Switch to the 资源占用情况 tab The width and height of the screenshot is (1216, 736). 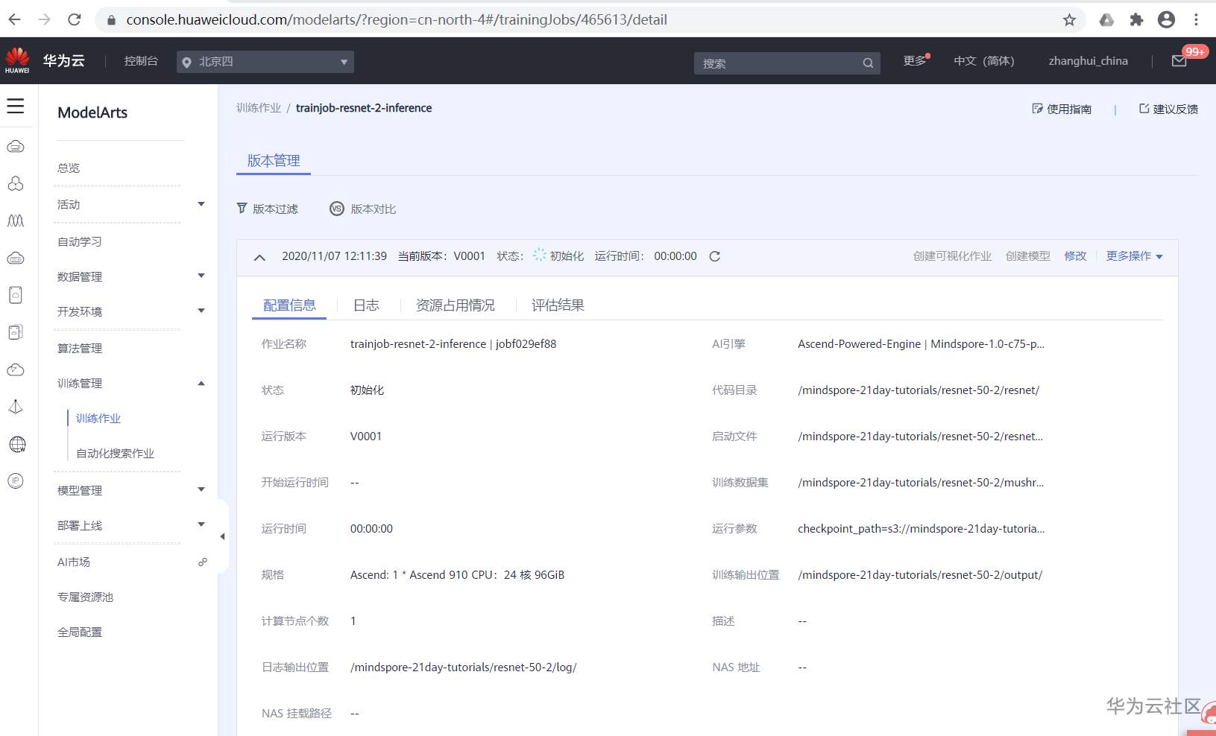tap(456, 305)
